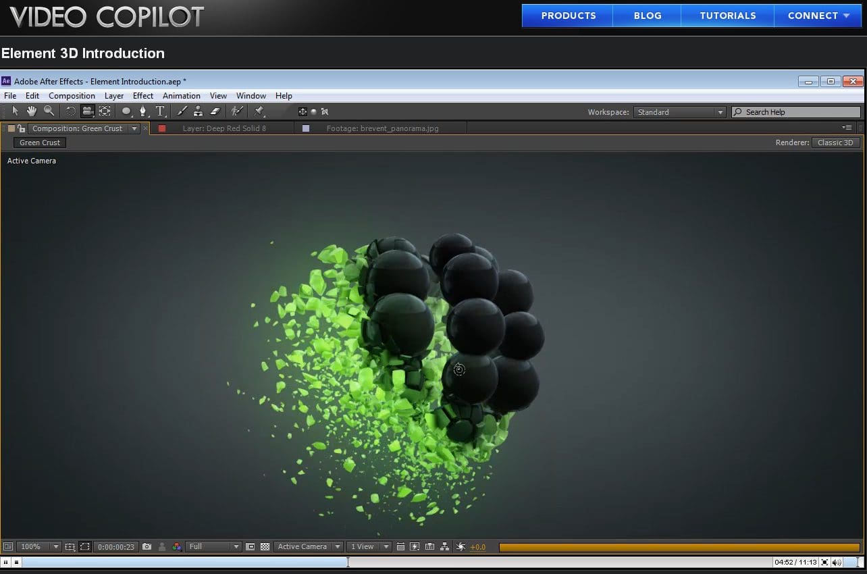Toggle fullscreen on video player
The image size is (867, 574).
(825, 562)
